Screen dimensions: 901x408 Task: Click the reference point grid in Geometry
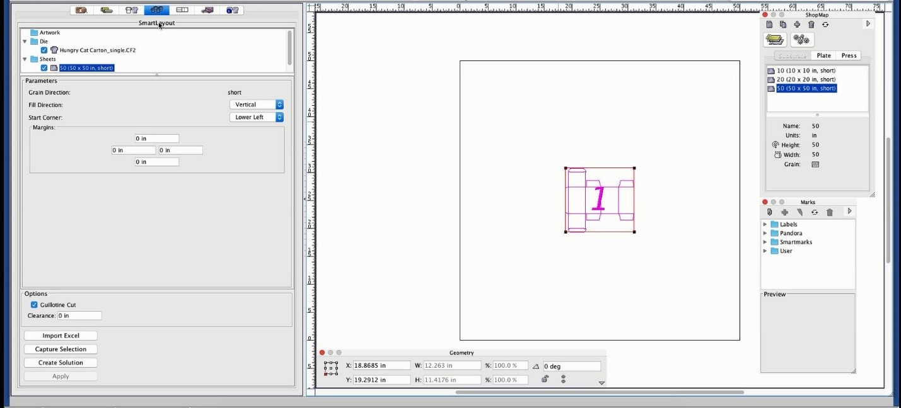pos(331,368)
